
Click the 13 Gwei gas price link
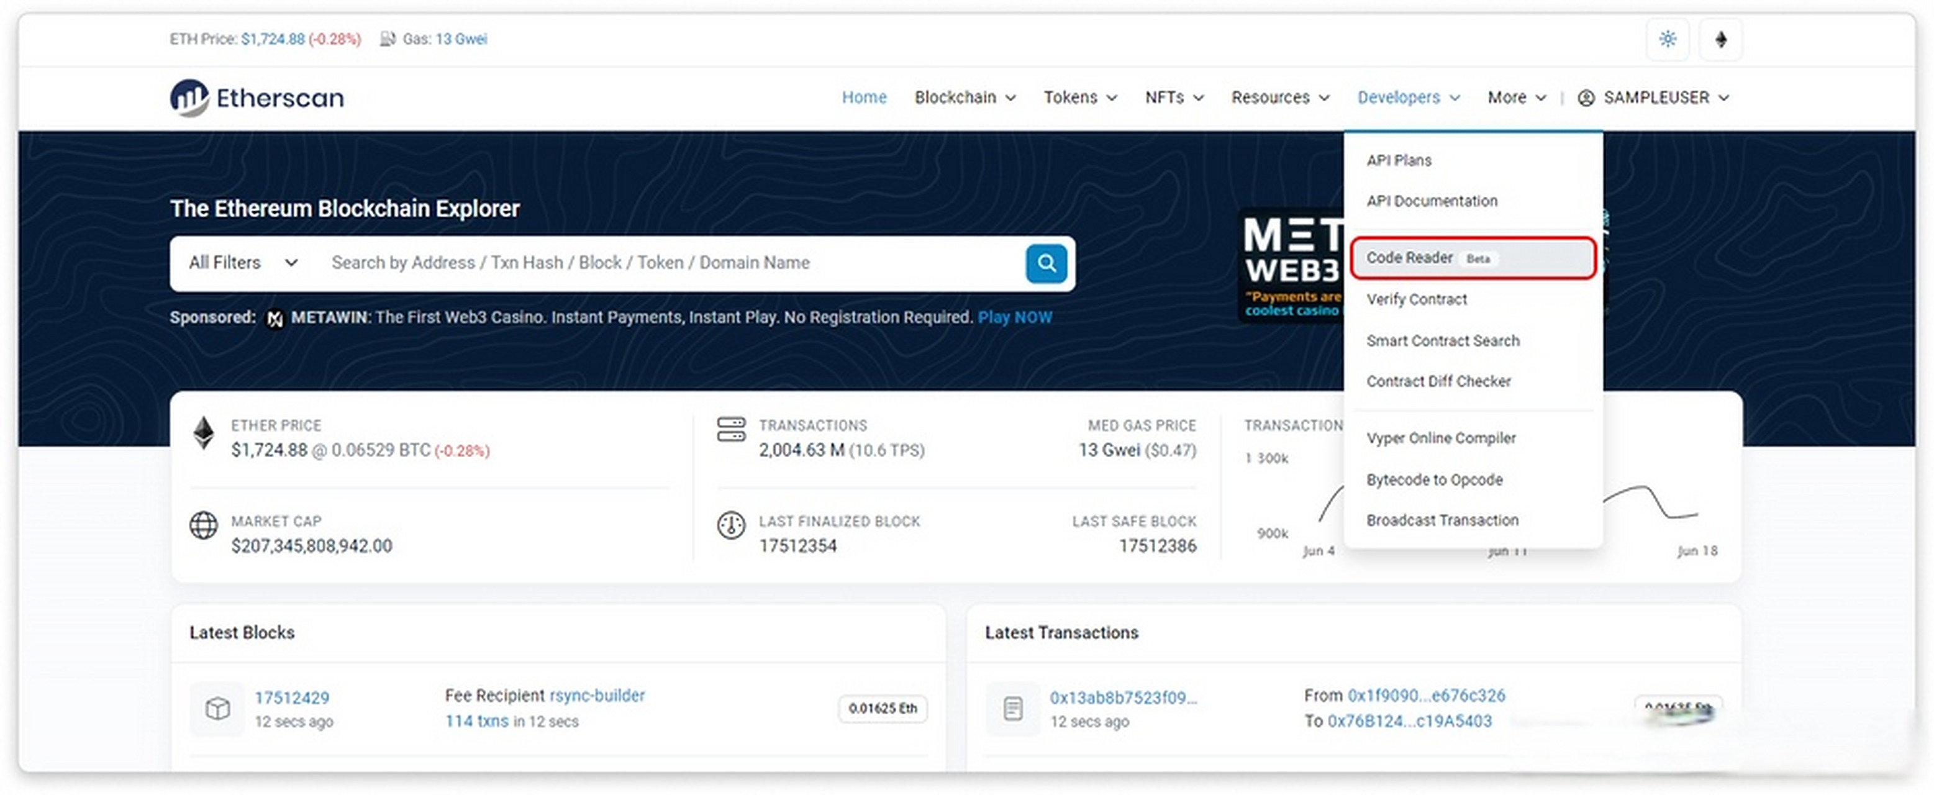(461, 39)
